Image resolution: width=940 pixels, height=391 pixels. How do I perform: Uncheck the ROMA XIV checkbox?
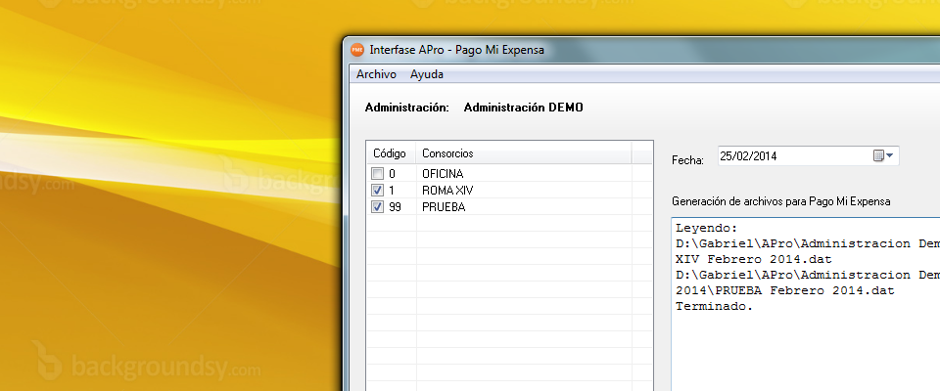[x=378, y=191]
